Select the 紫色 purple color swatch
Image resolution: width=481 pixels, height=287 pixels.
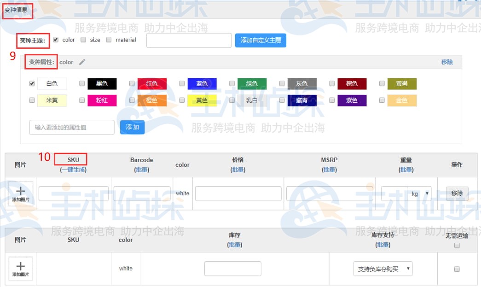[x=352, y=100]
